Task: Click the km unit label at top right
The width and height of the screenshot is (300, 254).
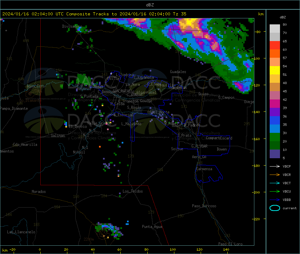Action: 261,14
